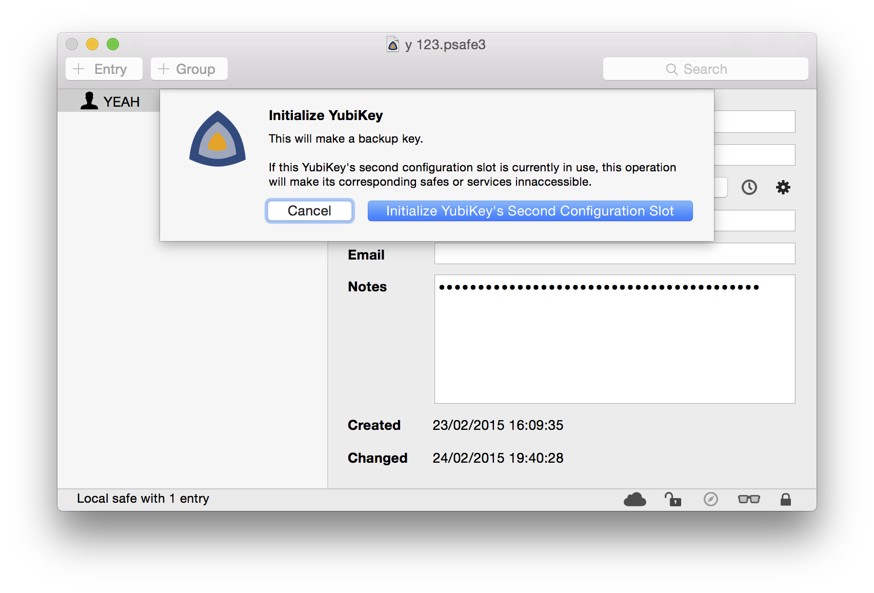Click the open padlock icon in status bar
The image size is (874, 593).
point(672,499)
